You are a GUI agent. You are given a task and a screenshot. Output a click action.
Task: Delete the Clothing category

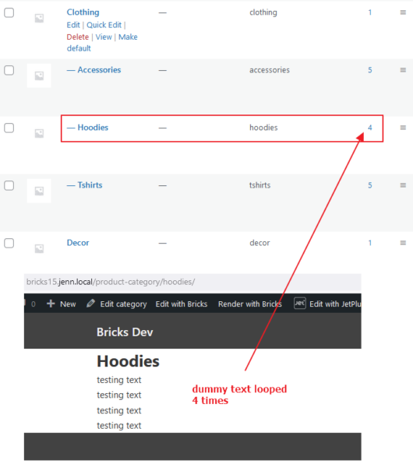point(77,37)
